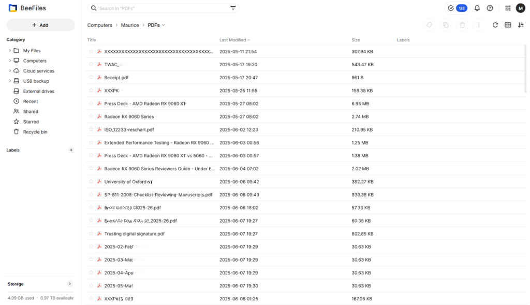Navigate to Maurice breadcrumb
This screenshot has height=305, width=530.
(130, 25)
